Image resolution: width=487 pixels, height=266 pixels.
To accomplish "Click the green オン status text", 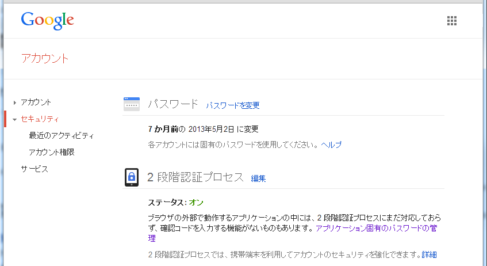I will [x=196, y=202].
